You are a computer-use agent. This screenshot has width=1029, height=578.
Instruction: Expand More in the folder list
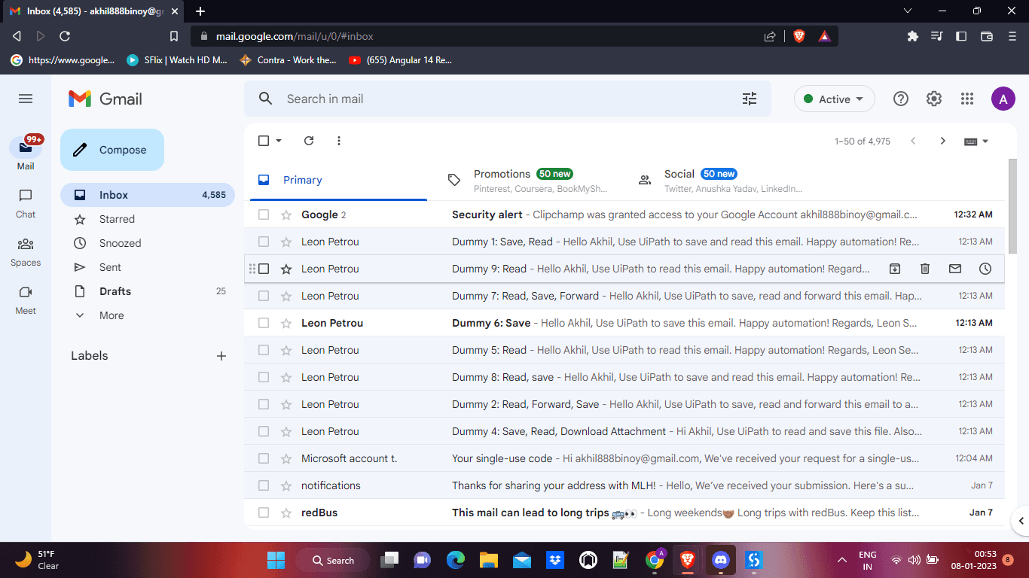[111, 315]
